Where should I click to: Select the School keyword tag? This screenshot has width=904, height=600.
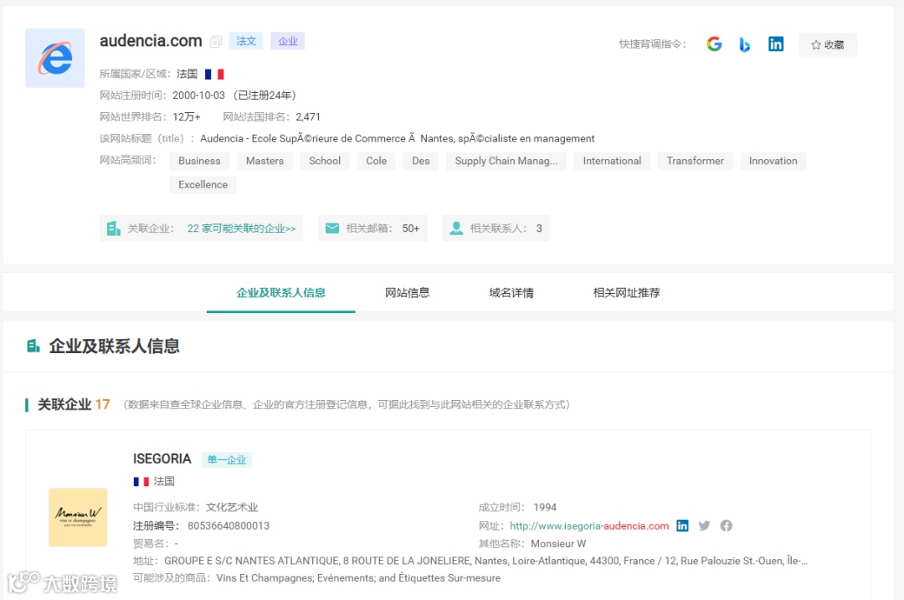tap(325, 161)
